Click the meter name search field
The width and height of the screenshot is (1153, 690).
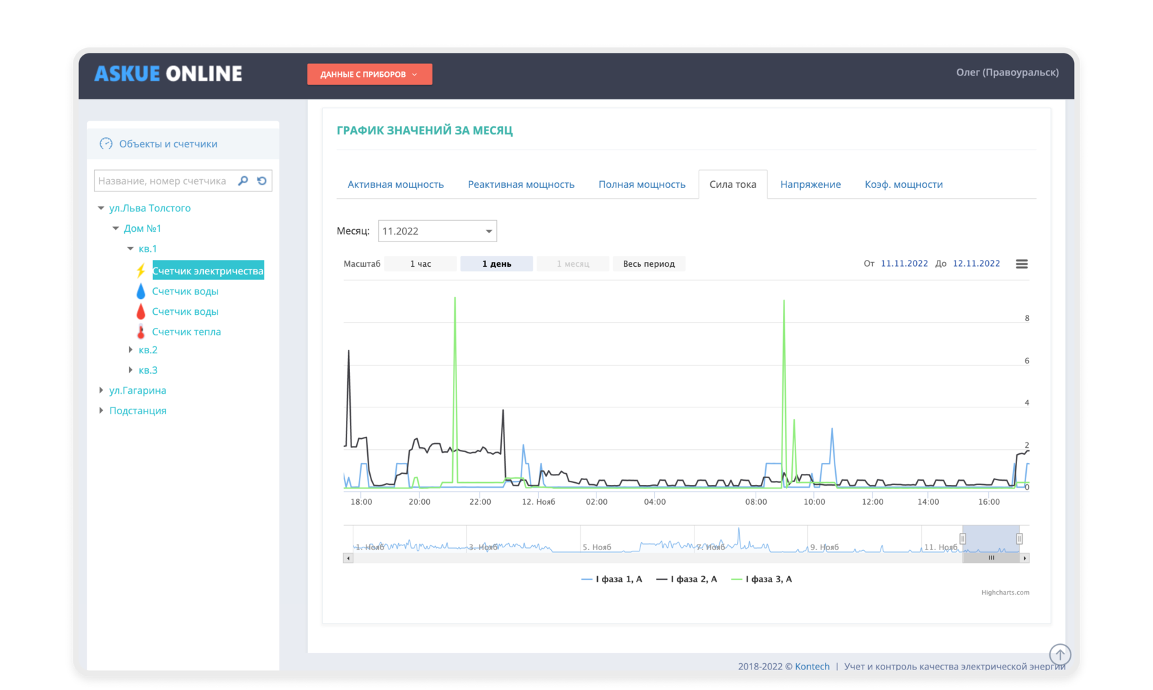click(163, 181)
